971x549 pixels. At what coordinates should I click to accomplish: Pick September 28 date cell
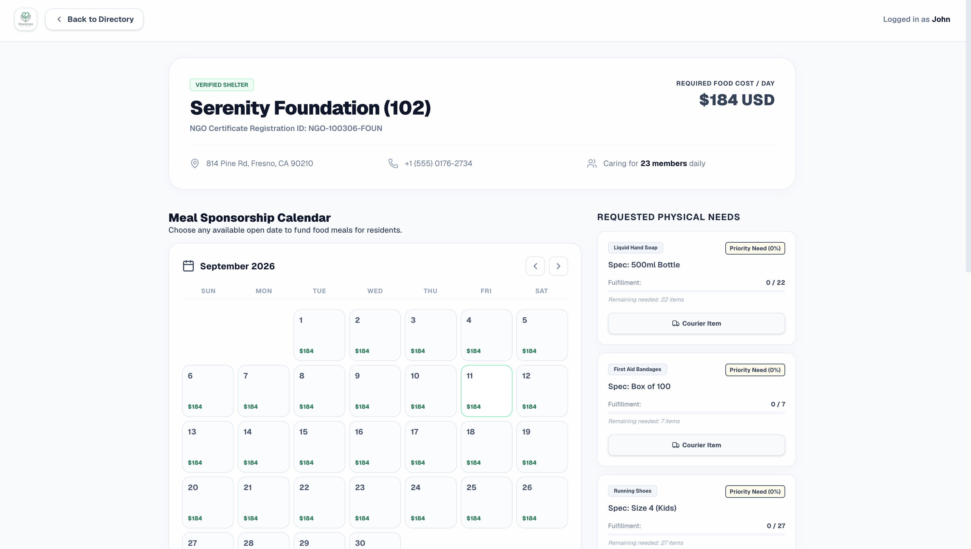(x=263, y=541)
